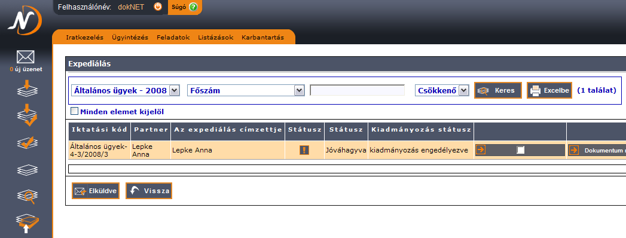
Task: Click the Vissza back button
Action: tap(148, 191)
